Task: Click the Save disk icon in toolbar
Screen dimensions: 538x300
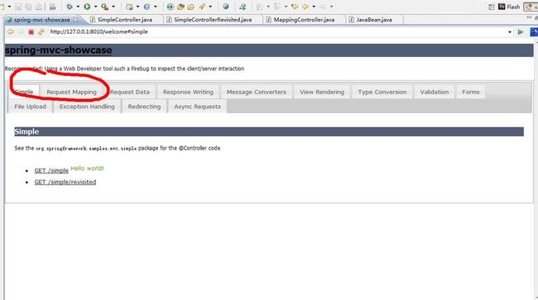Action: tap(18, 7)
